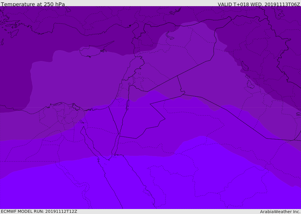Click the ECMWF MODEL RUN timestamp text
This screenshot has height=214, width=301.
[x=39, y=211]
